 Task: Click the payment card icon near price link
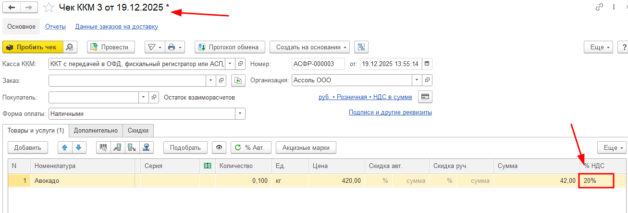point(425,97)
